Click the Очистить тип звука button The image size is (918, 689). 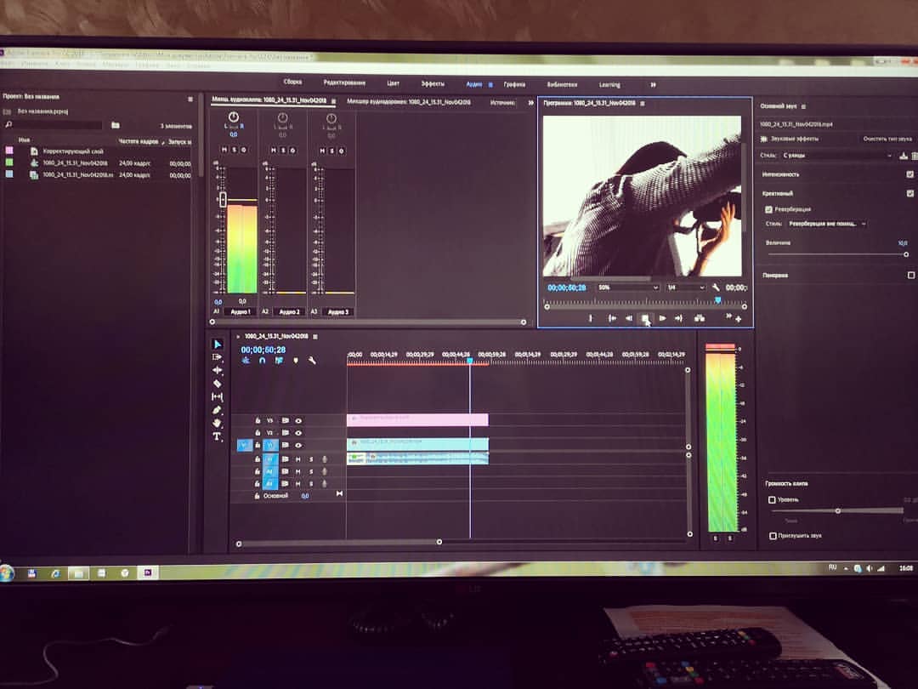click(887, 139)
